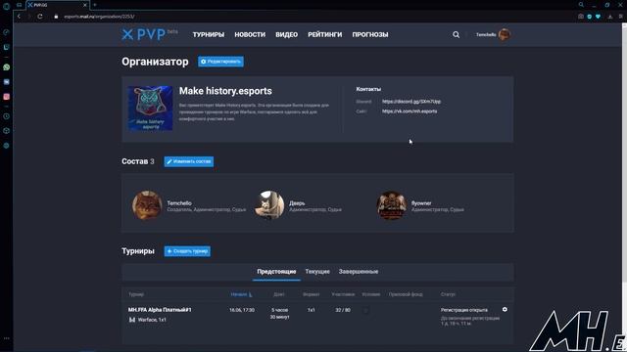
Task: Open the VK messenger icon in sidebar
Action: coord(7,82)
